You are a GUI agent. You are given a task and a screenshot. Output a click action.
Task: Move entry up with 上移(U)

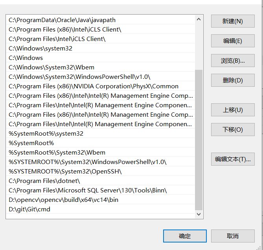click(233, 110)
